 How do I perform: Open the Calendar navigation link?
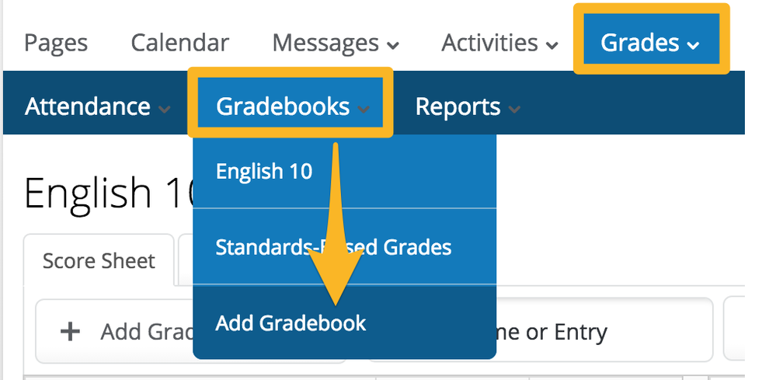click(179, 43)
